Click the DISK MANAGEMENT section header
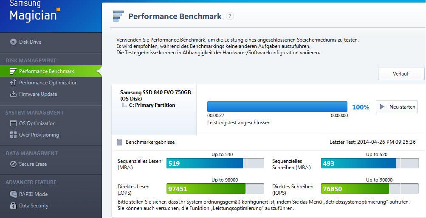The image size is (426, 218). tap(31, 61)
